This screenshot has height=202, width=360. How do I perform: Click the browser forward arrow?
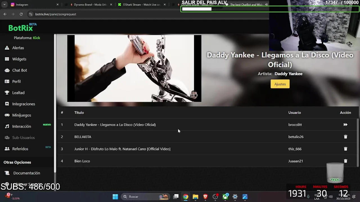click(x=13, y=14)
